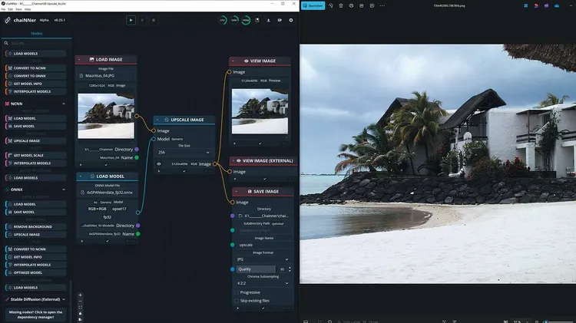Image resolution: width=576 pixels, height=323 pixels.
Task: Open the File menu
Action: tap(3, 9)
